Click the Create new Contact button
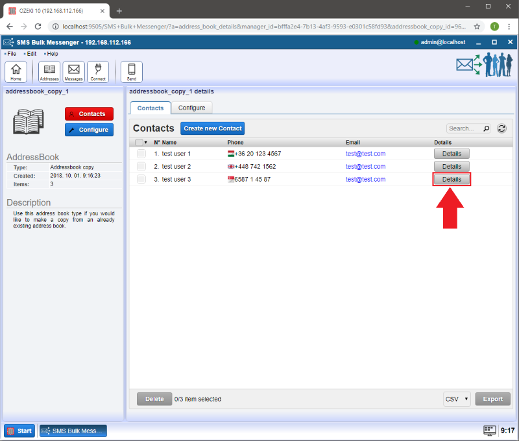This screenshot has width=519, height=441. [212, 128]
